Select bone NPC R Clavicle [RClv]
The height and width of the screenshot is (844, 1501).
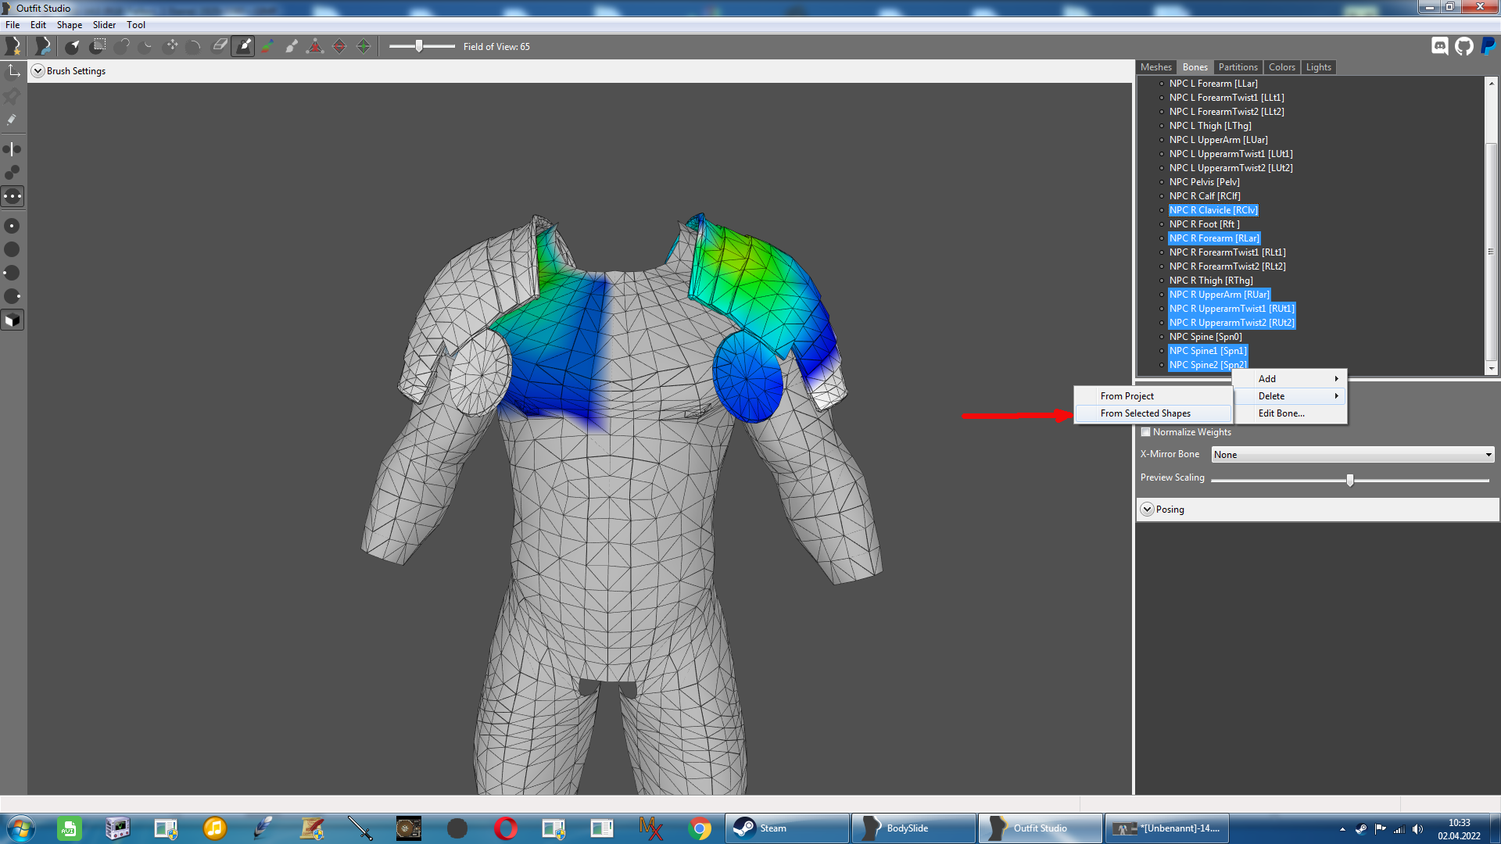[x=1213, y=210]
